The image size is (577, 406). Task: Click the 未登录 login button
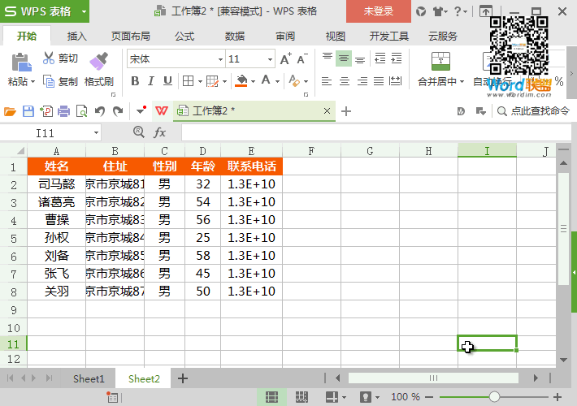(379, 11)
